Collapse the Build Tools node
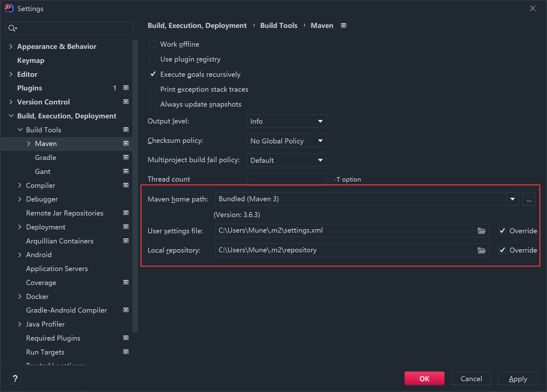 pyautogui.click(x=20, y=130)
